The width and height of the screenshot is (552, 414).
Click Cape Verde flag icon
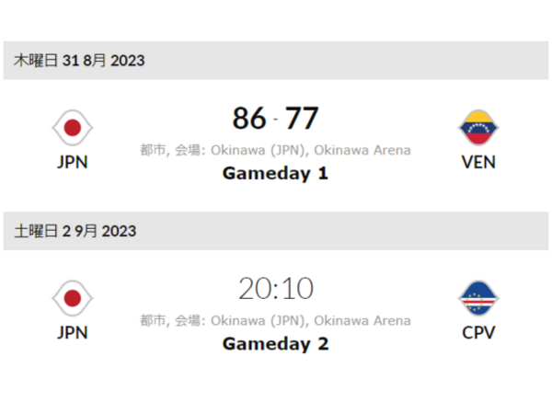tap(478, 298)
